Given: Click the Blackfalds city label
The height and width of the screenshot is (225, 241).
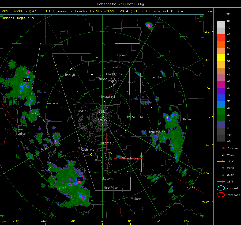Looking at the screenshot, I should tap(114, 74).
